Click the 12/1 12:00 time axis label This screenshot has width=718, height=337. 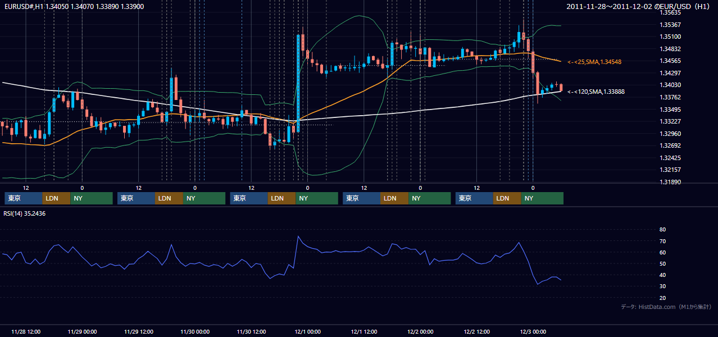click(364, 331)
